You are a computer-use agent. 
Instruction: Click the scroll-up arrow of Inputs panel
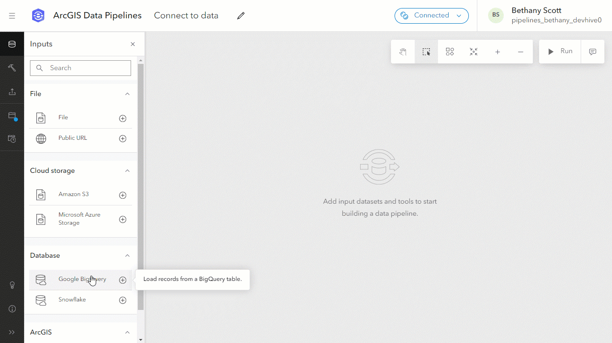click(x=141, y=60)
